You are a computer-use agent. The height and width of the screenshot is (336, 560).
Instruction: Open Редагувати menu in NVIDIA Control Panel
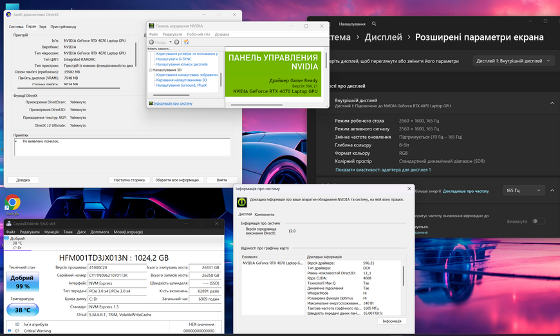coord(172,34)
